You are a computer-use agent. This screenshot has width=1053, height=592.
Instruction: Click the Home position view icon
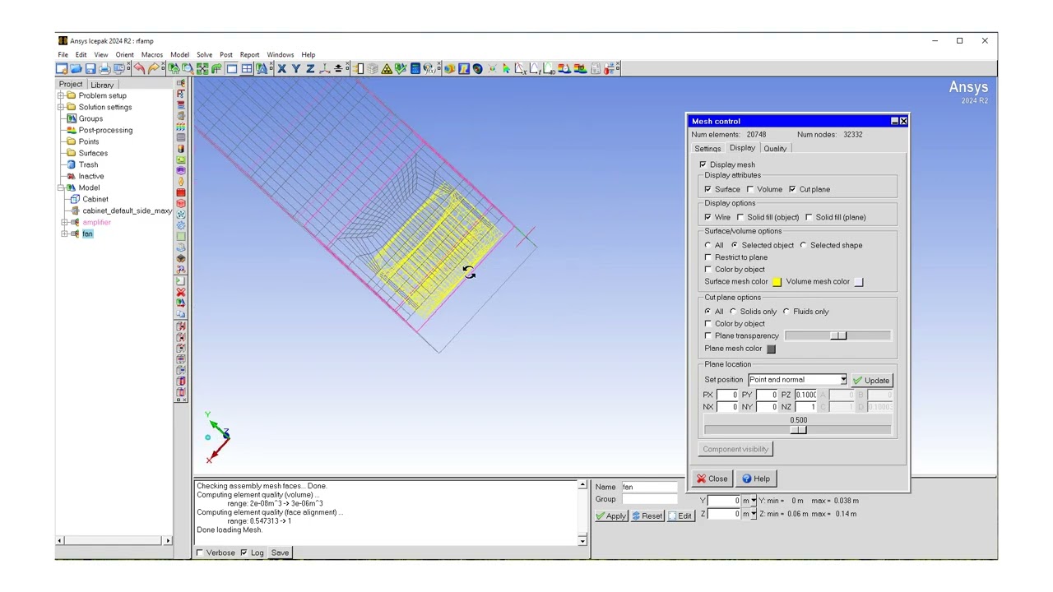pyautogui.click(x=173, y=69)
